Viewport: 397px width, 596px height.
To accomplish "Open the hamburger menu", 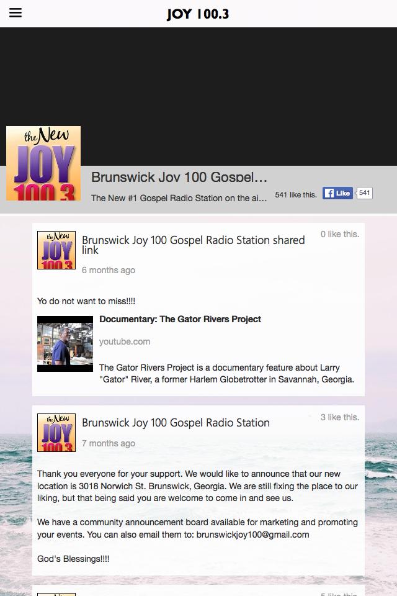I will click(15, 13).
